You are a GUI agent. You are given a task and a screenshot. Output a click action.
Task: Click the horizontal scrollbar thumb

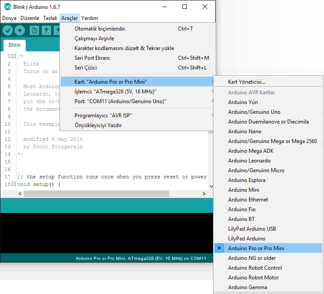click(x=96, y=193)
